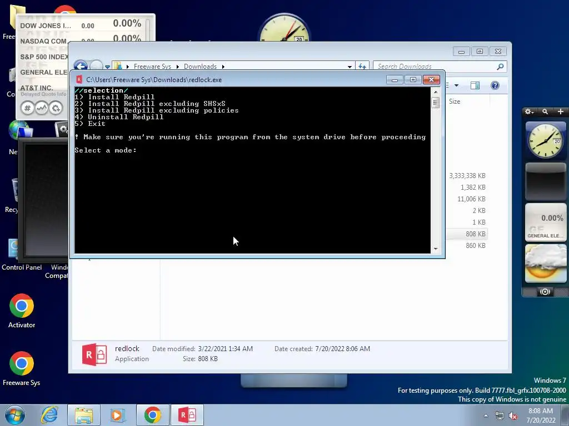Maximize the redlock.exe console window
569x426 pixels.
pyautogui.click(x=413, y=80)
